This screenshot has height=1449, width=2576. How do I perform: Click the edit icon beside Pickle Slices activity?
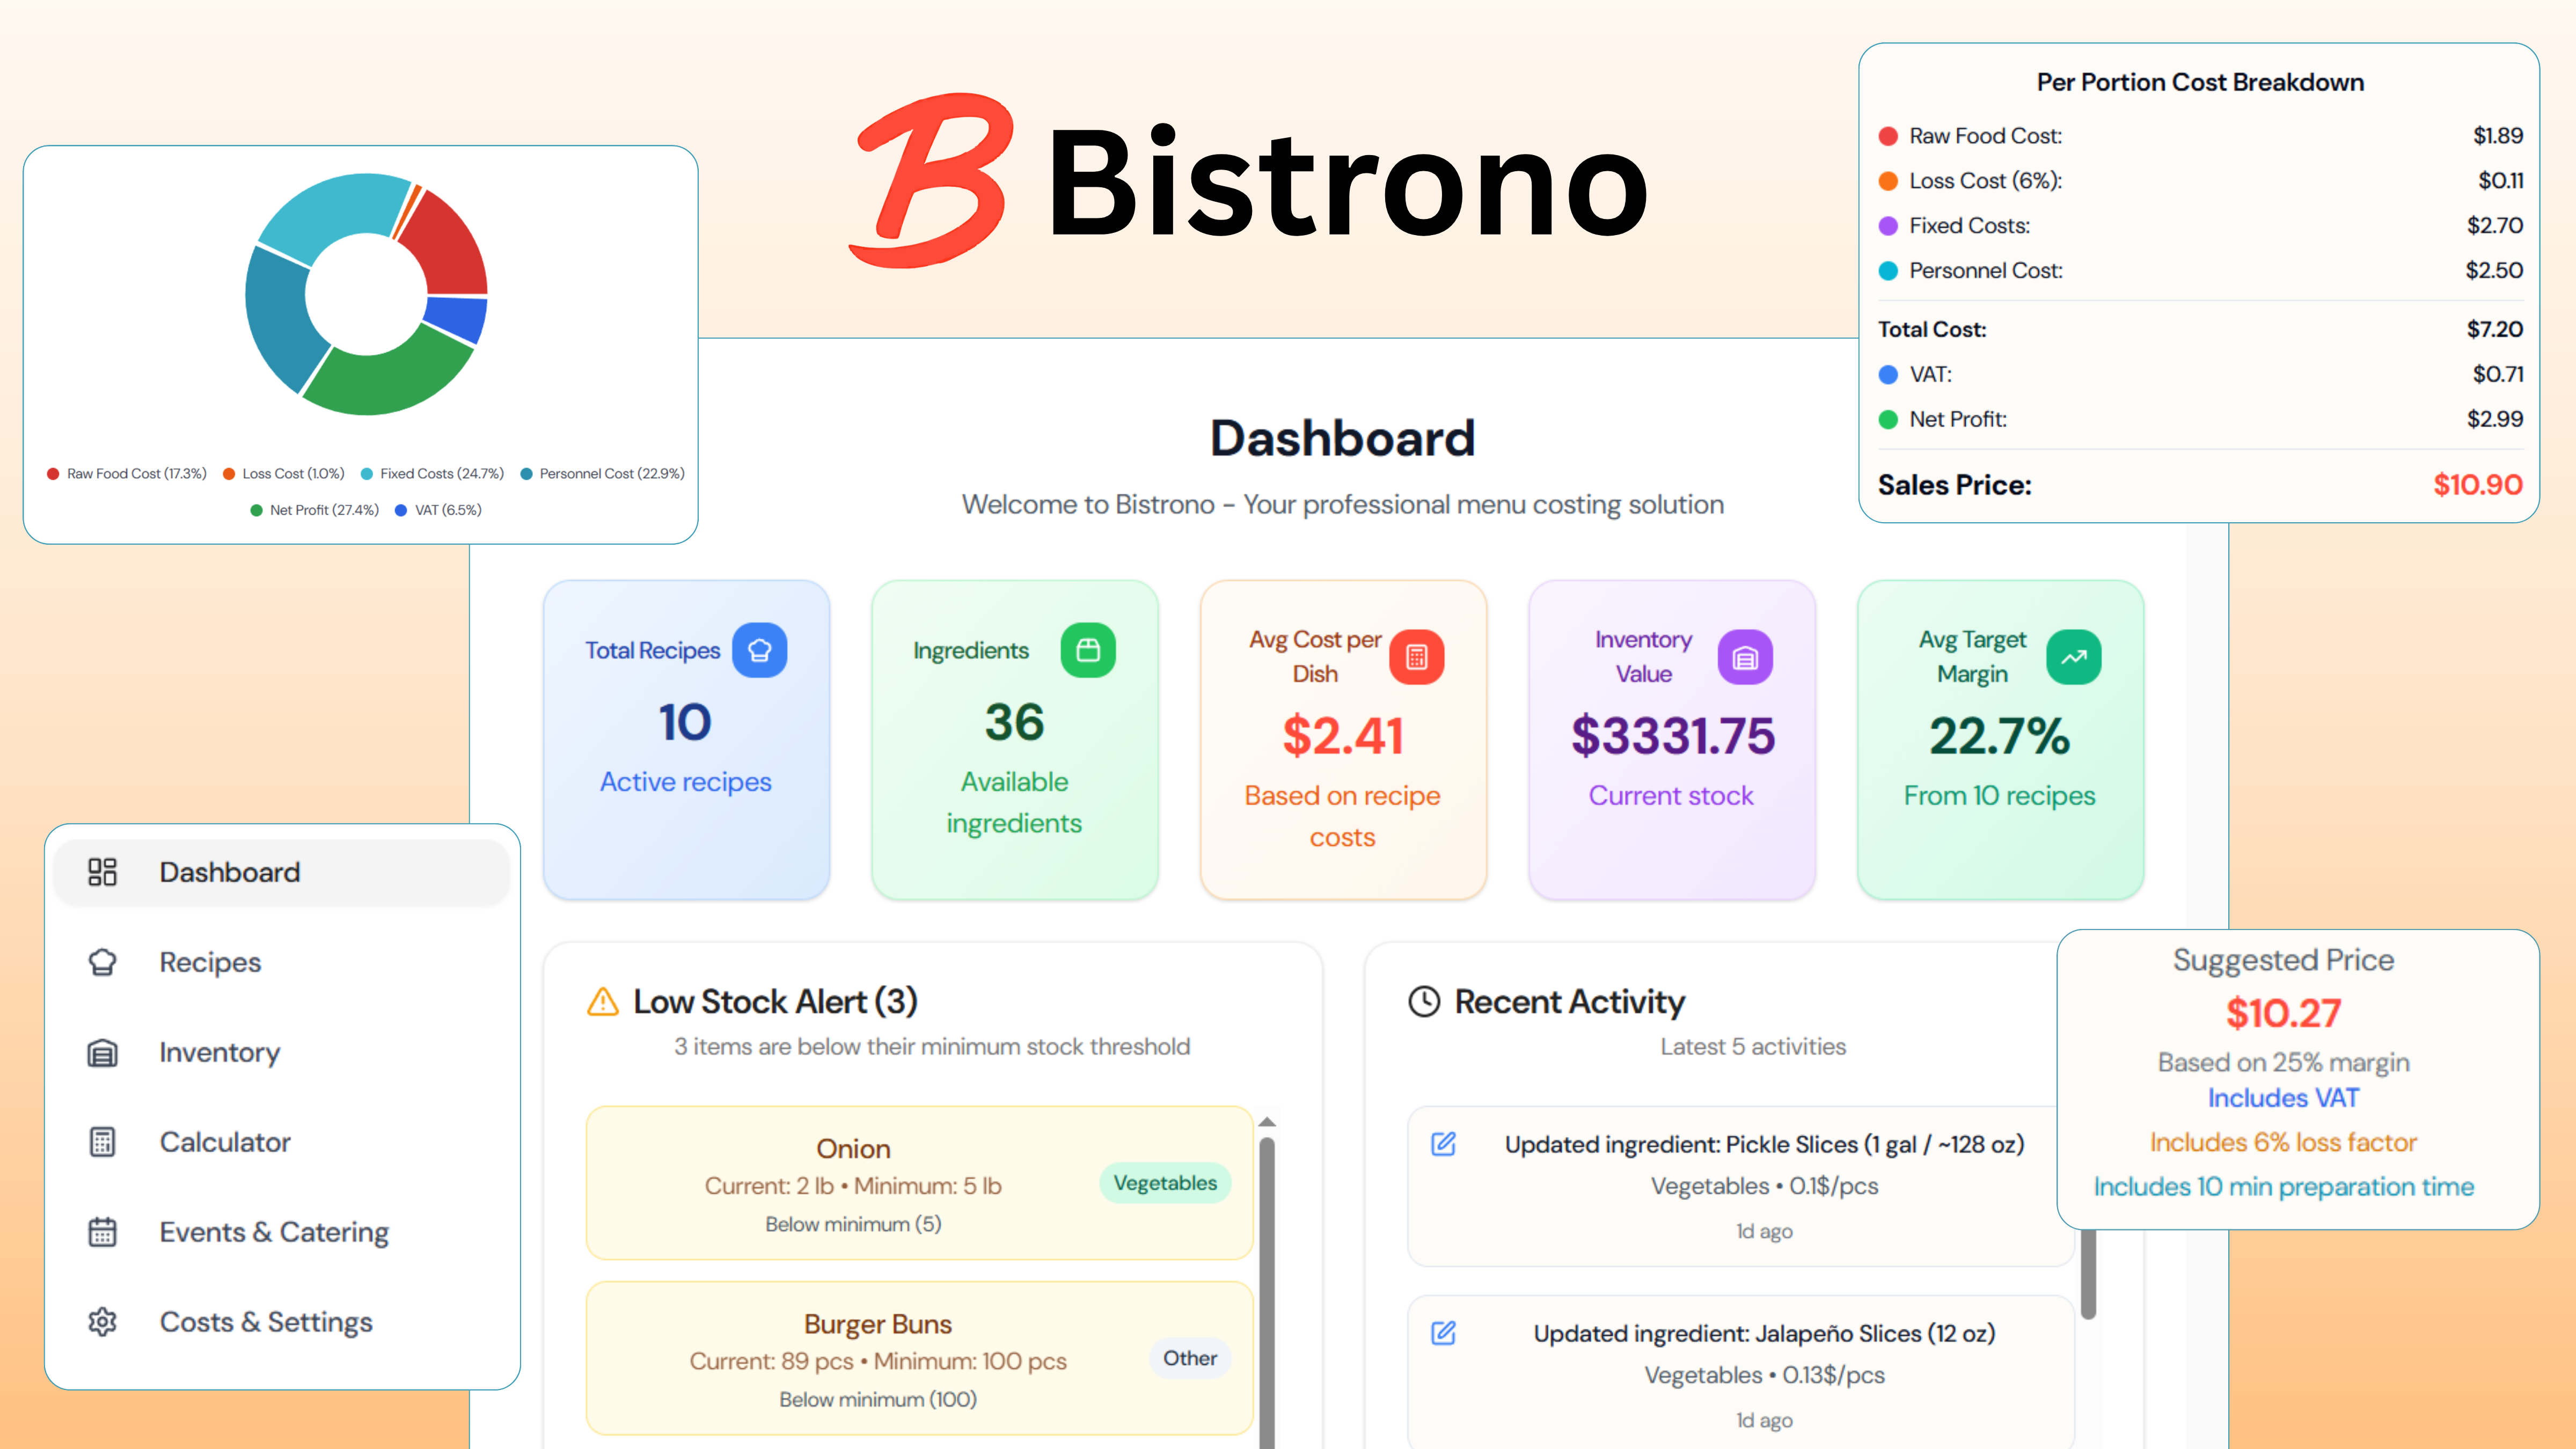tap(1443, 1144)
